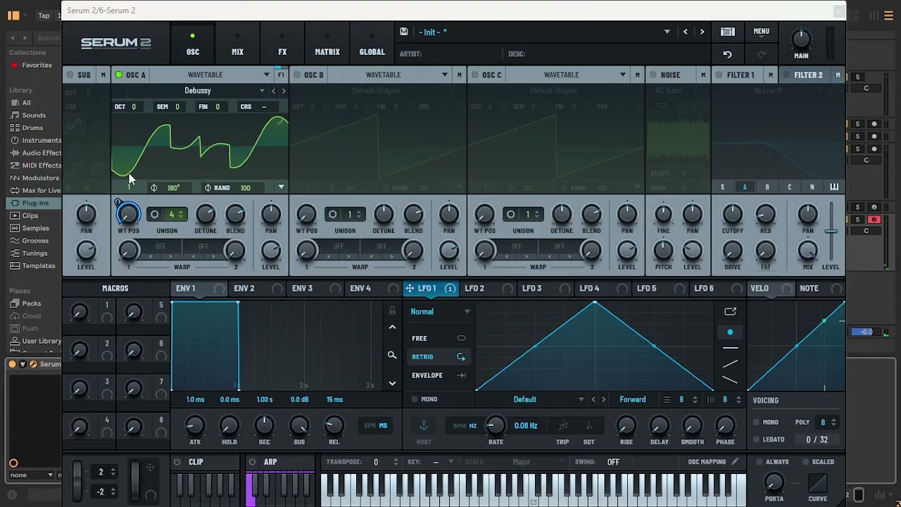Switch to the MIX tab
This screenshot has width=901, height=507.
pos(238,44)
